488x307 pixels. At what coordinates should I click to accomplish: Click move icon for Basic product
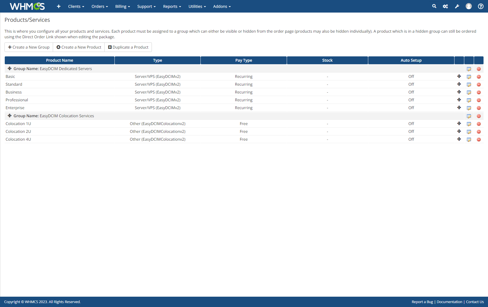[x=459, y=76]
